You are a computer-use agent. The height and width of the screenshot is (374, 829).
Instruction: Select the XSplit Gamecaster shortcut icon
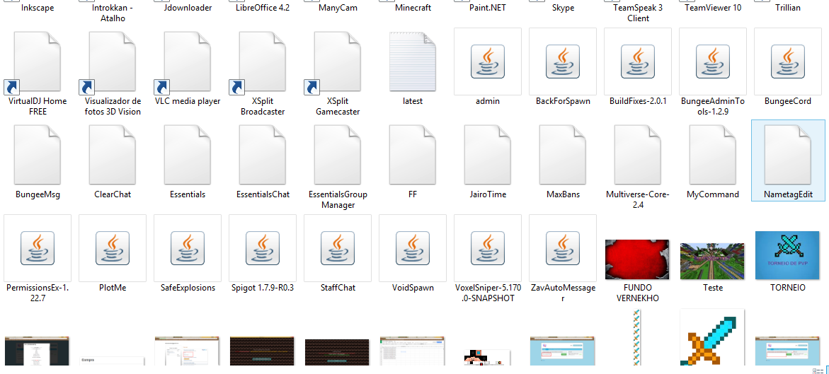338,62
